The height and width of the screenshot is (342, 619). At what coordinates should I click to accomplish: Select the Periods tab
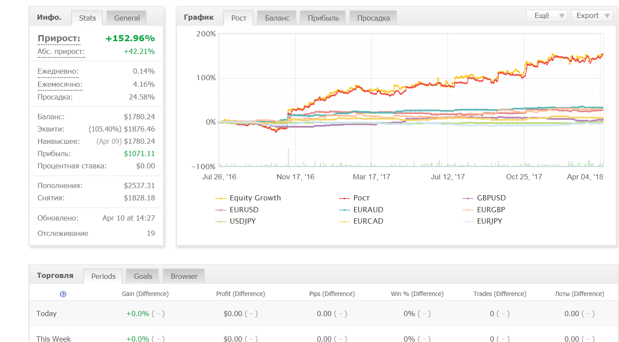103,276
